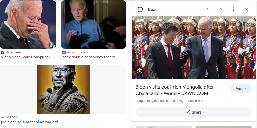257x128 pixels.
Task: Select the hitc.com blue sweater thumbnail
Action: [x=93, y=24]
